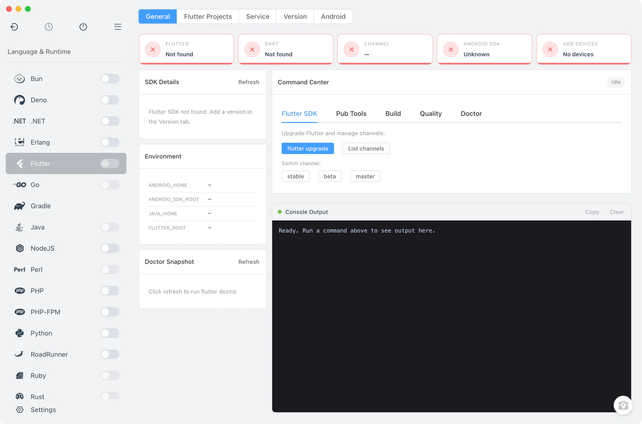The width and height of the screenshot is (642, 424).
Task: Select the Go icon in sidebar
Action: click(19, 185)
